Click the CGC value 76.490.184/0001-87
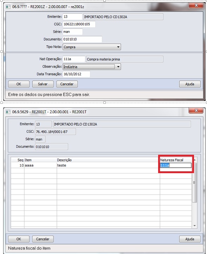207x254 pixels. (x=55, y=132)
